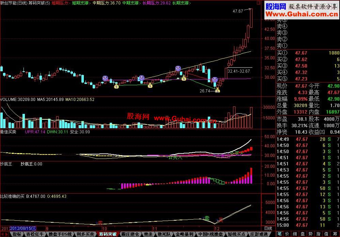Open the 中国K线操盘 tab
The width and height of the screenshot is (340, 237).
click(x=211, y=234)
